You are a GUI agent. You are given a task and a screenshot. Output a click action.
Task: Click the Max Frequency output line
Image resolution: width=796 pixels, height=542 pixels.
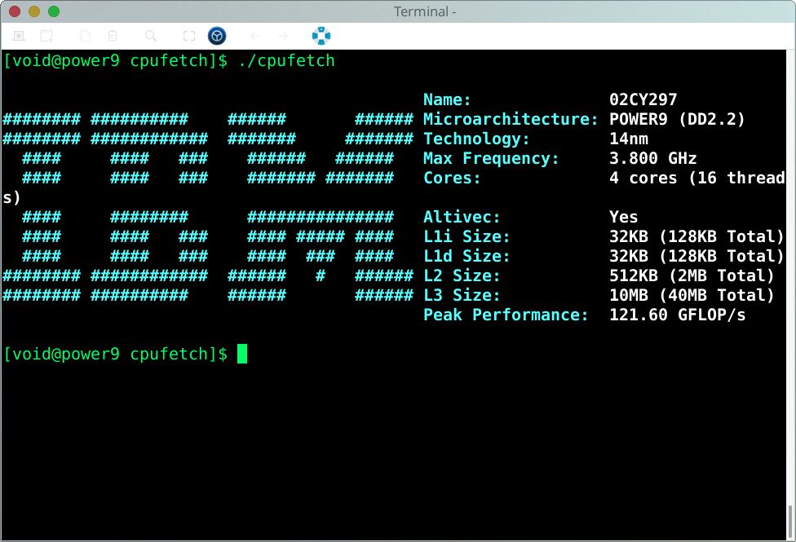[x=571, y=158]
